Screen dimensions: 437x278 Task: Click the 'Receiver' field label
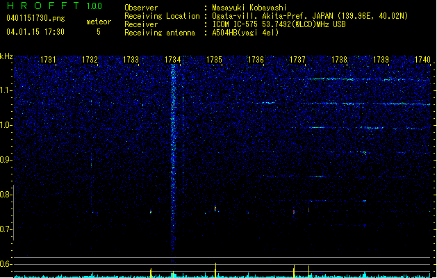[141, 24]
